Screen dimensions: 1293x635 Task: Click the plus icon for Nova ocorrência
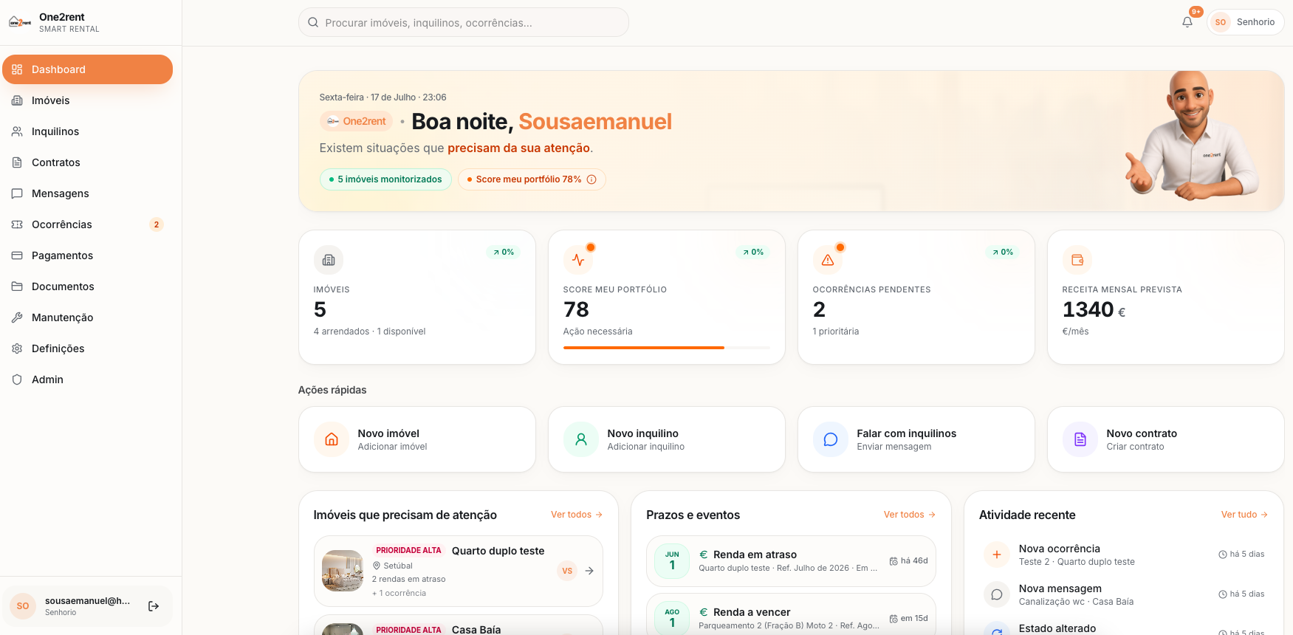tap(997, 555)
